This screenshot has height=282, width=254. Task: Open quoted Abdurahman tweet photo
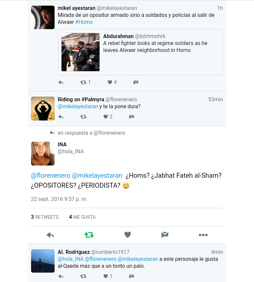[80, 52]
